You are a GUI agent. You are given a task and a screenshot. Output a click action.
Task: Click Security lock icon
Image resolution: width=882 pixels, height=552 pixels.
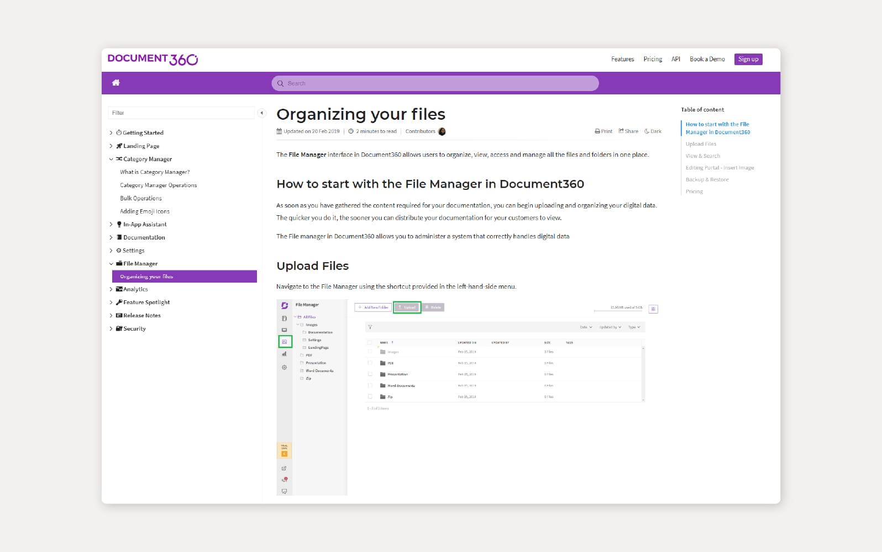[119, 329]
